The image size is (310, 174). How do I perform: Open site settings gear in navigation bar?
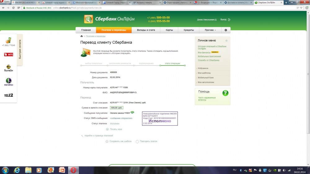click(226, 30)
